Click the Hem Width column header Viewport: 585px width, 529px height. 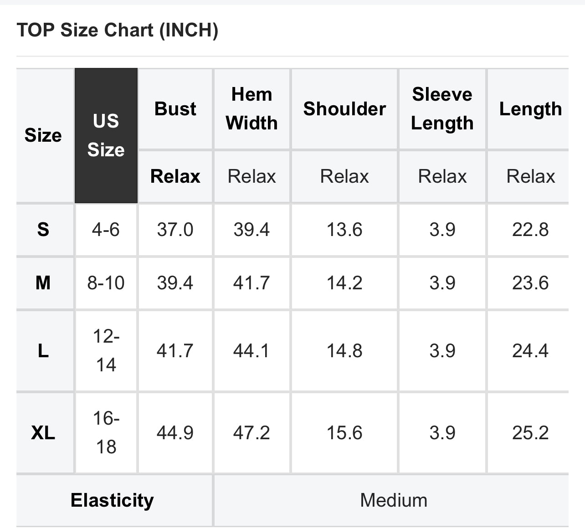(x=252, y=109)
